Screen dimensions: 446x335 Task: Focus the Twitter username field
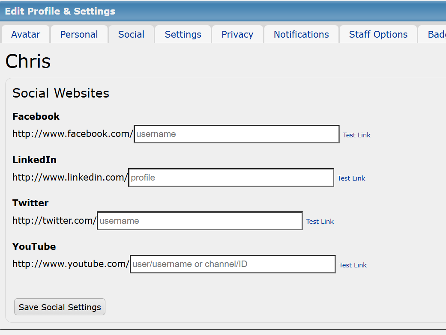(x=200, y=221)
